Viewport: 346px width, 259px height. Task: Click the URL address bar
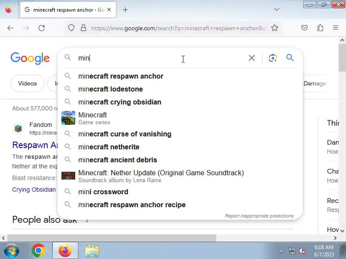click(x=179, y=28)
